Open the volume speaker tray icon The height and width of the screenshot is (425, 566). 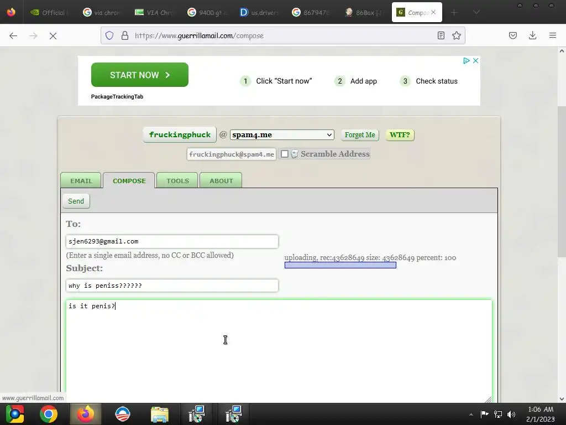click(x=511, y=414)
